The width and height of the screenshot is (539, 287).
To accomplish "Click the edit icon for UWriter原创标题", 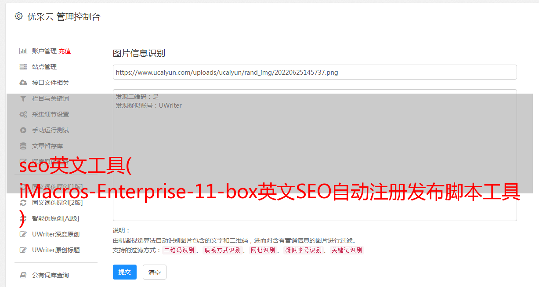I will click(x=23, y=250).
